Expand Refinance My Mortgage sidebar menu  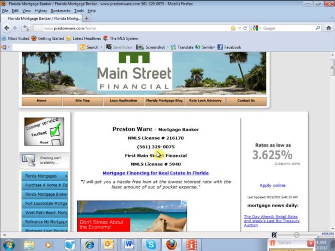pyautogui.click(x=45, y=222)
